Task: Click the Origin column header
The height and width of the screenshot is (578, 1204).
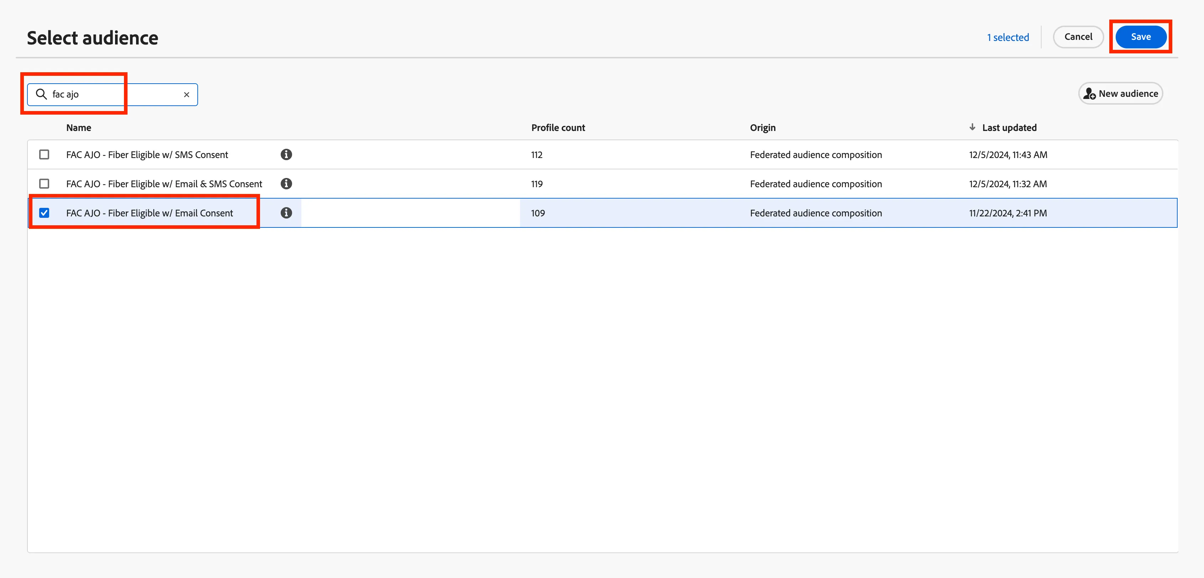Action: [762, 128]
